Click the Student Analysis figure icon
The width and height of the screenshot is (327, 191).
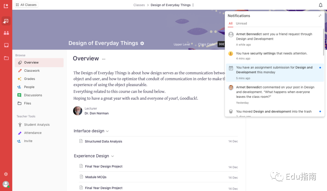coord(20,125)
